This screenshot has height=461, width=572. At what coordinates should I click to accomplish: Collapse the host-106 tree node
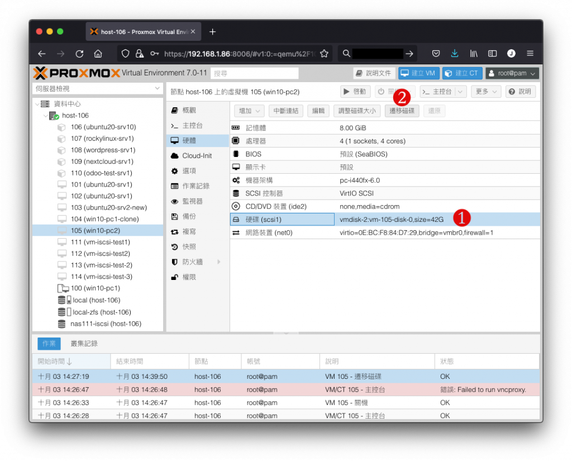pos(46,116)
